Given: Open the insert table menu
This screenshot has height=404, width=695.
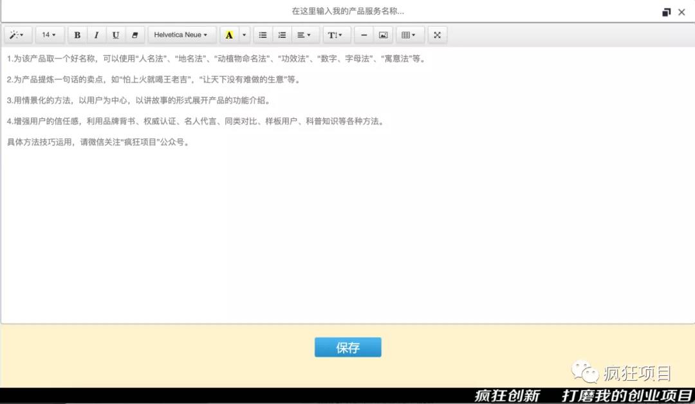Looking at the screenshot, I should coord(409,35).
